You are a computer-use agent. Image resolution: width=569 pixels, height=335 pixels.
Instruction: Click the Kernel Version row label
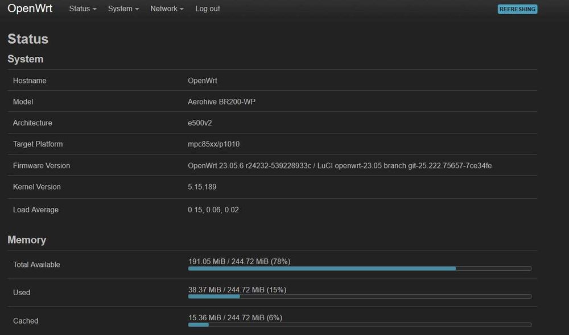coord(36,187)
